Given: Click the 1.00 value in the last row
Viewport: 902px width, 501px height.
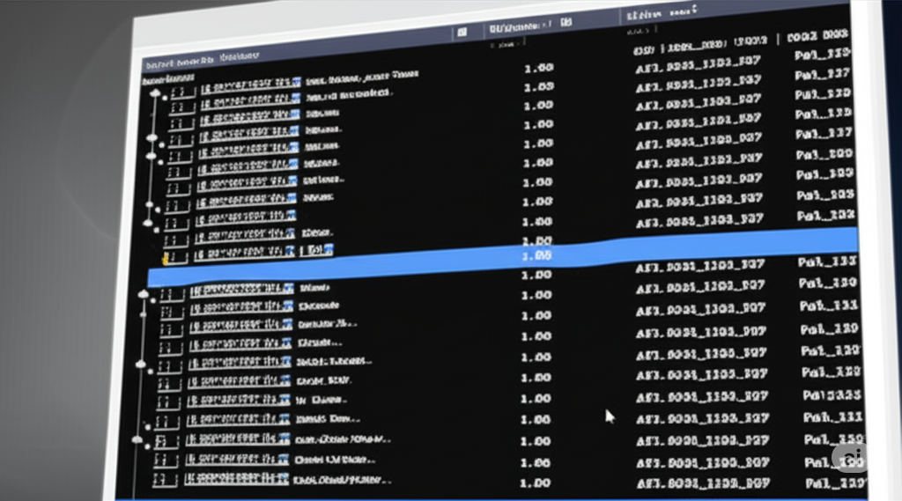Looking at the screenshot, I should click(536, 483).
